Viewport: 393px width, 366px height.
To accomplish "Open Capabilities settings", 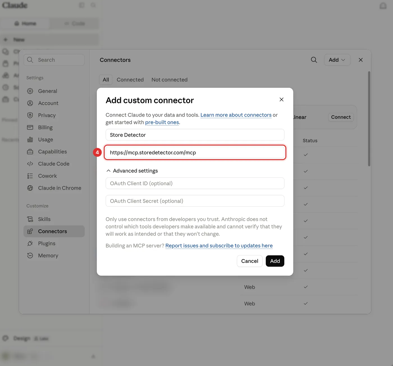I will [54, 152].
